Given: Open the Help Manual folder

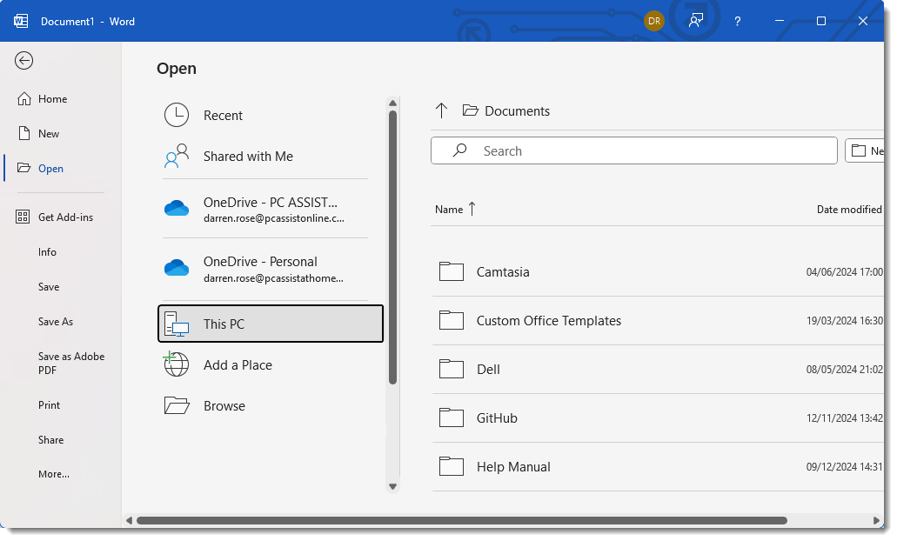Looking at the screenshot, I should tap(658, 467).
